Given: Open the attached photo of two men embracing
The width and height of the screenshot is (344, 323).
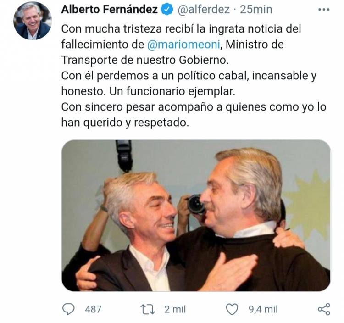Looking at the screenshot, I should (x=196, y=216).
